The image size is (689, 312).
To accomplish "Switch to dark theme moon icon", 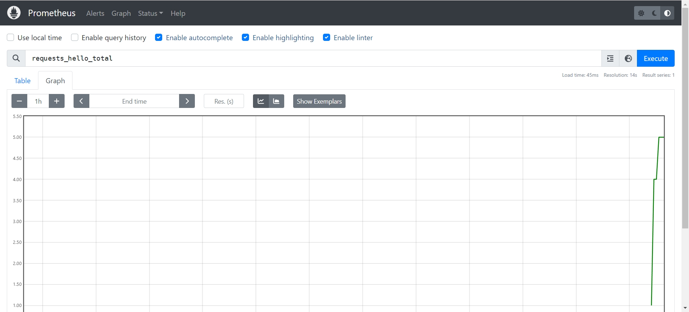I will click(654, 13).
